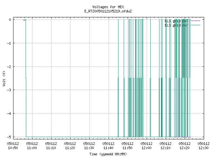Viewport: 210px width, 157px height.
Task: Click the y-axis tick label '0'
Action: pos(10,20)
